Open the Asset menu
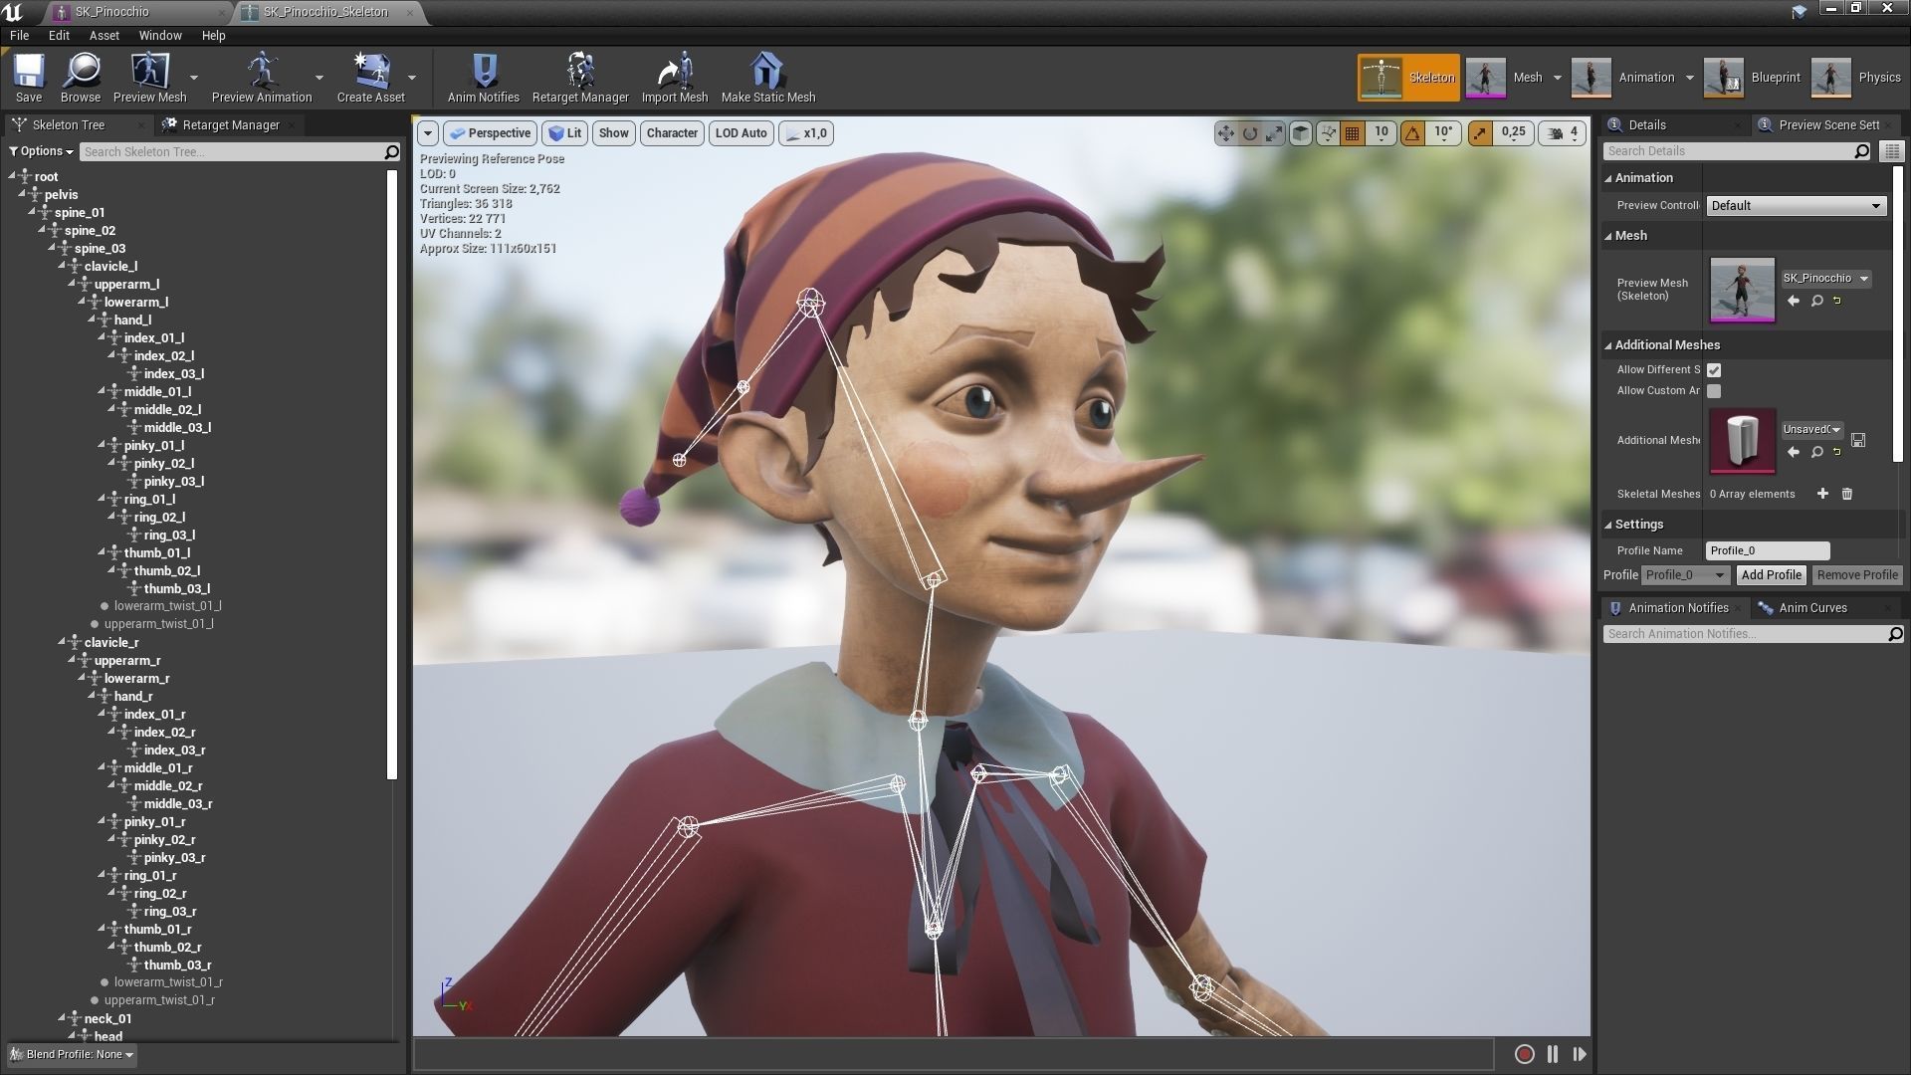The height and width of the screenshot is (1075, 1911). pyautogui.click(x=104, y=36)
